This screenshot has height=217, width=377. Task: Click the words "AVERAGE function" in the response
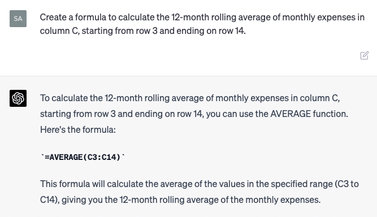[x=309, y=114]
